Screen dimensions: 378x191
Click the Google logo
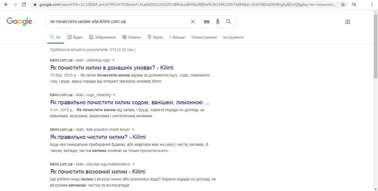click(x=19, y=21)
